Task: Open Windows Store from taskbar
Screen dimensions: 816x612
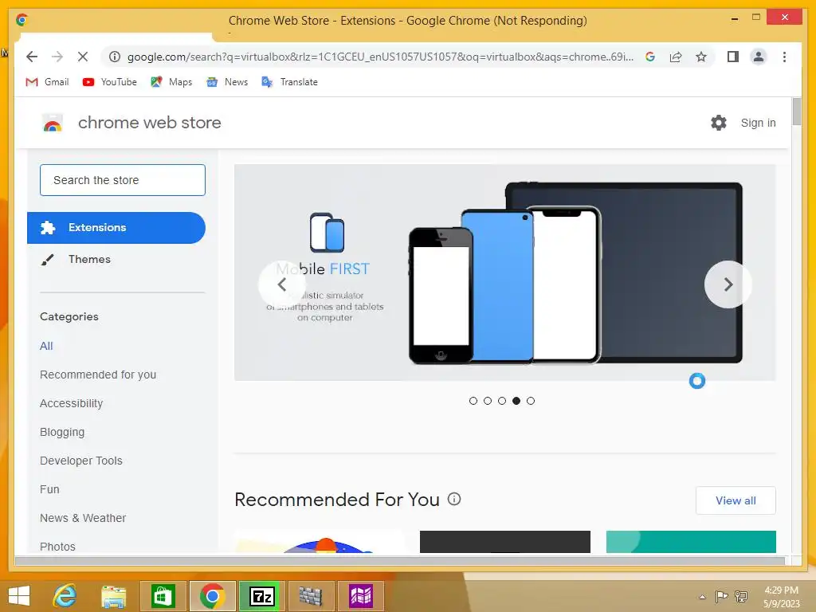Action: pyautogui.click(x=163, y=596)
